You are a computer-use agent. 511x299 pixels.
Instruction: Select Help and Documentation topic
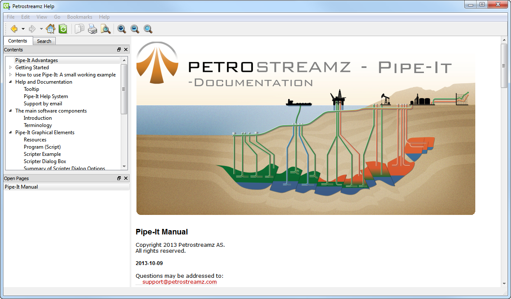[44, 82]
